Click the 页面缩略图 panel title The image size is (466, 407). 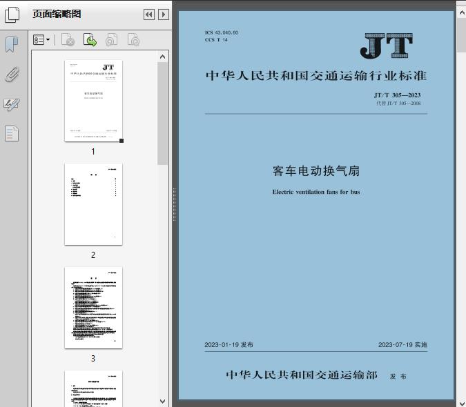(x=57, y=14)
